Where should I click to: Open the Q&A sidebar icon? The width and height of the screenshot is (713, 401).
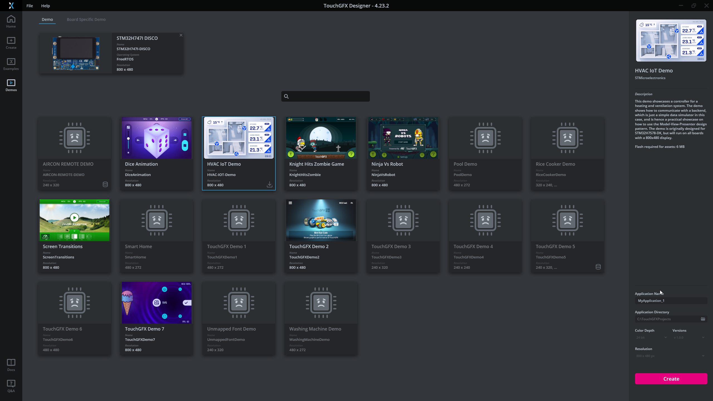11,386
